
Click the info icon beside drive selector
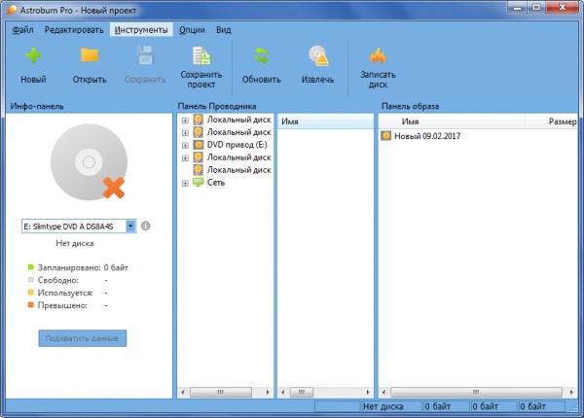pyautogui.click(x=145, y=226)
